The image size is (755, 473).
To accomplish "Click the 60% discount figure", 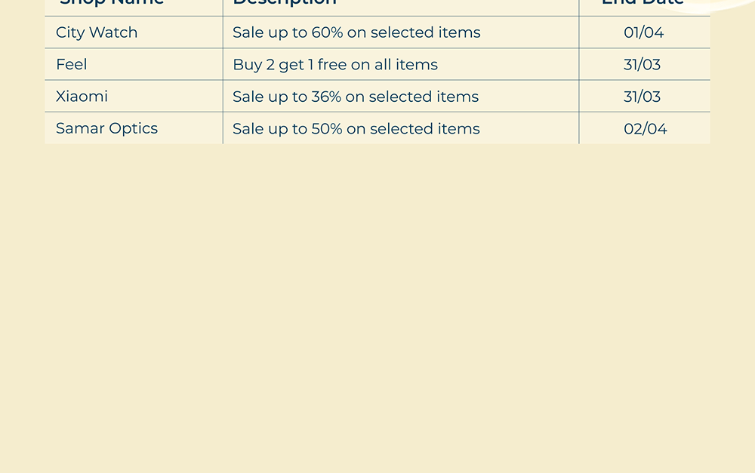I will pos(327,32).
